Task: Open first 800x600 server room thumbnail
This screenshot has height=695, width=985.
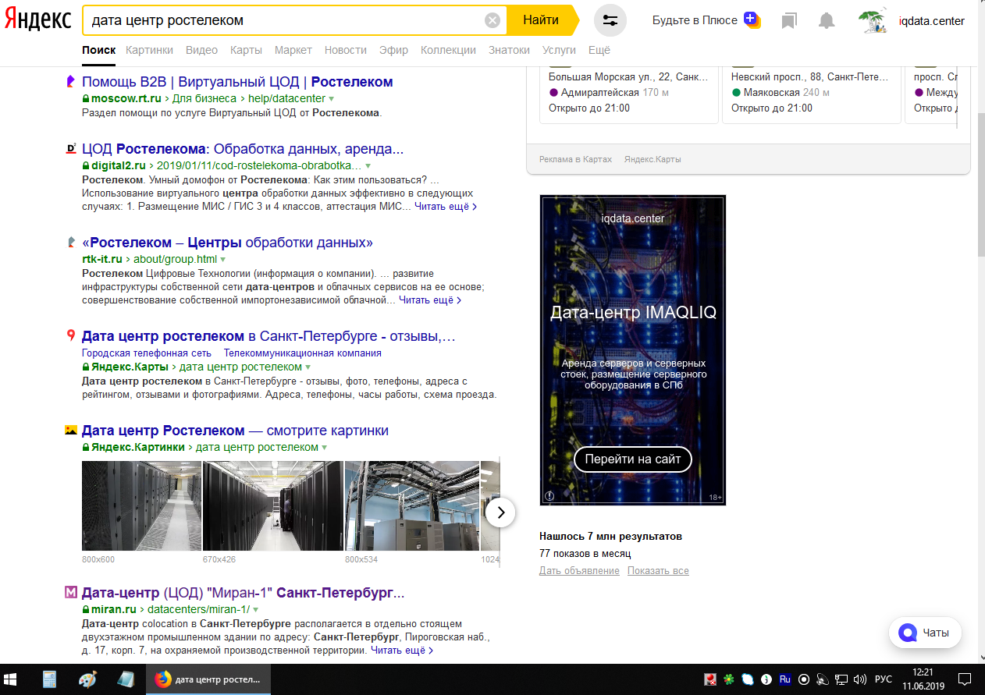Action: [x=141, y=505]
